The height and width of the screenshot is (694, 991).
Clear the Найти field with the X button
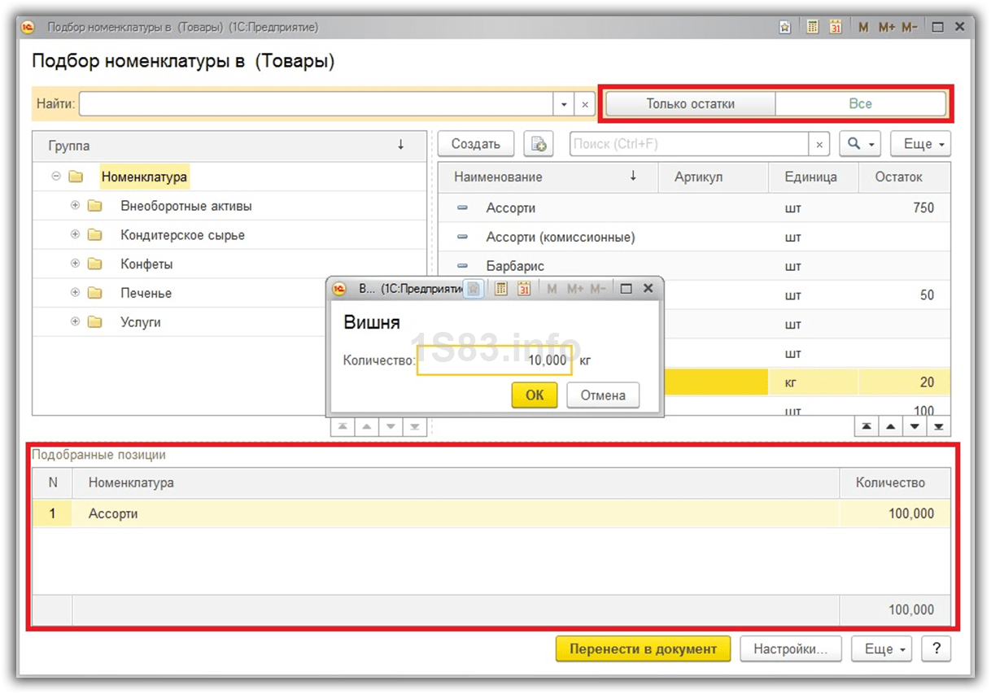click(585, 104)
